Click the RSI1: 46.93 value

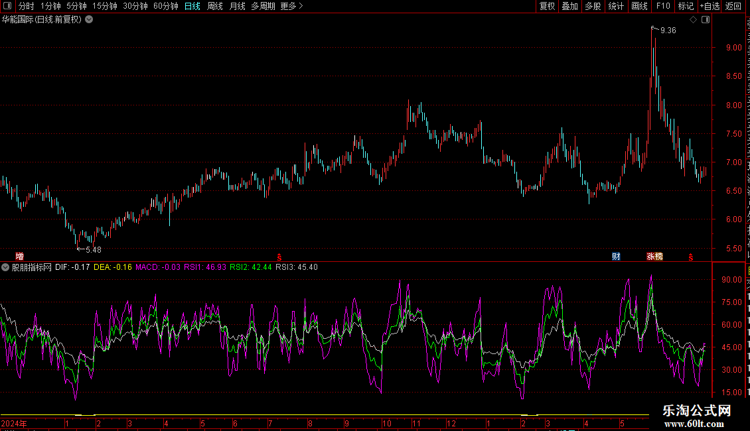(x=205, y=267)
